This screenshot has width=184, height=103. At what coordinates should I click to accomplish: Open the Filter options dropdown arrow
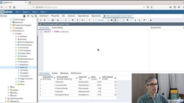[x=93, y=20]
